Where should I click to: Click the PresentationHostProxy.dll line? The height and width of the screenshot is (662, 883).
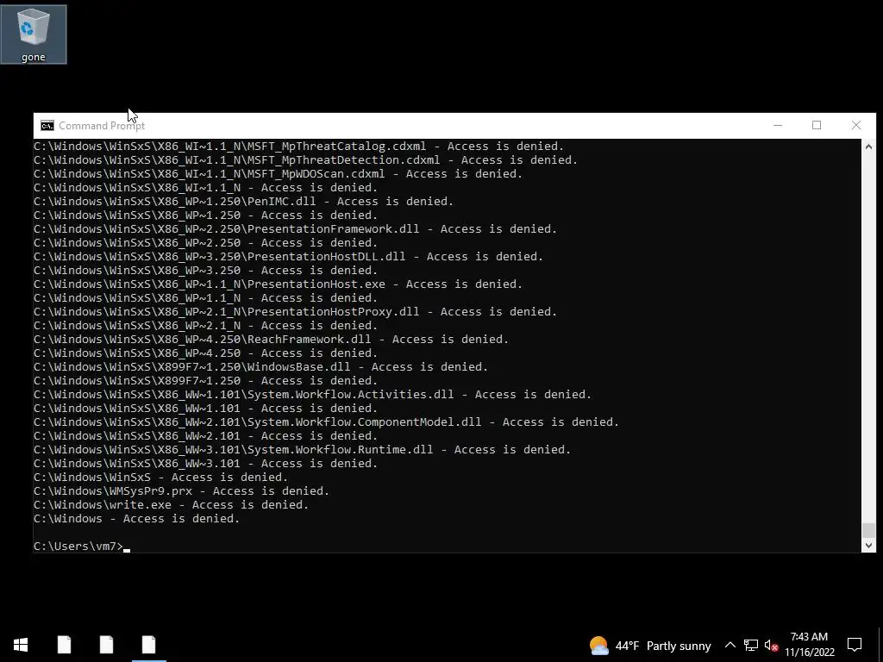coord(296,312)
